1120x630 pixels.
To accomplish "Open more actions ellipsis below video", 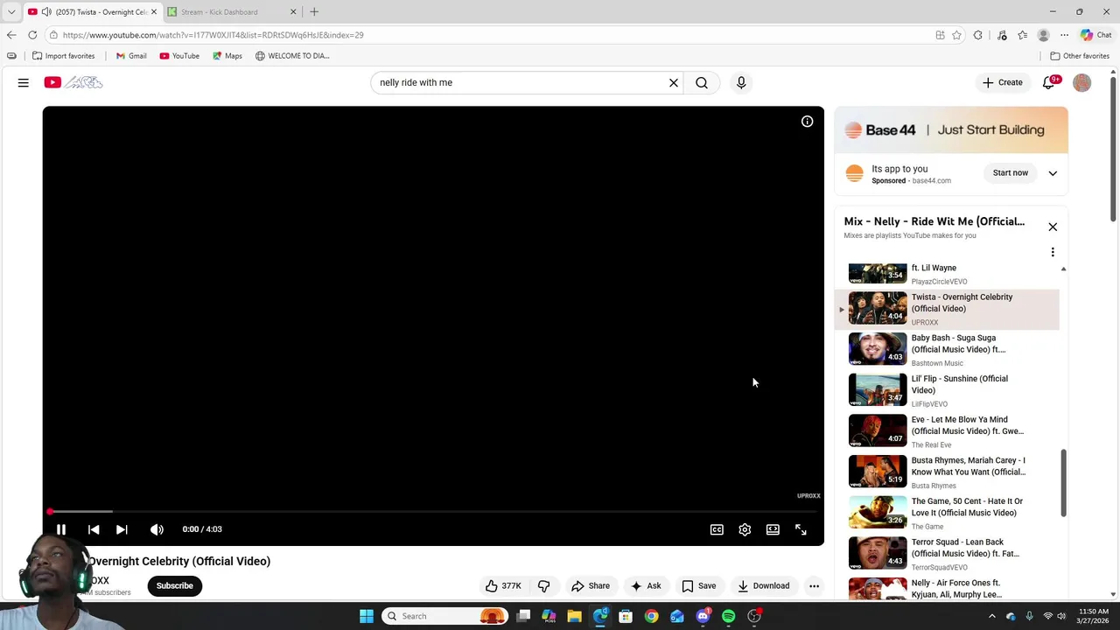I will tap(814, 586).
